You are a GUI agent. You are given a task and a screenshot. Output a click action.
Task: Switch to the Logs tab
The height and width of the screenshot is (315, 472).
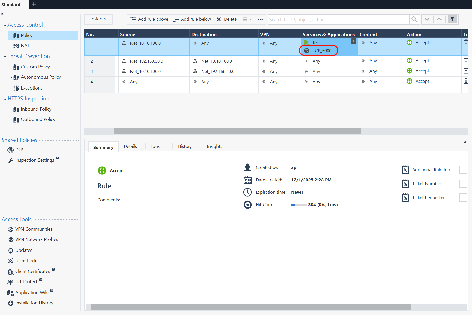155,146
